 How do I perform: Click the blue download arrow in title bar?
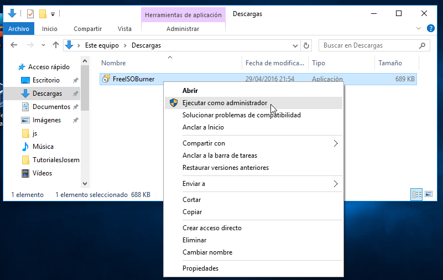tap(12, 13)
